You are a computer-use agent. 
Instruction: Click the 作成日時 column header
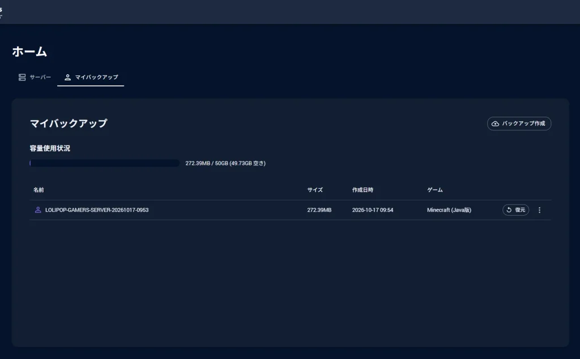click(362, 190)
